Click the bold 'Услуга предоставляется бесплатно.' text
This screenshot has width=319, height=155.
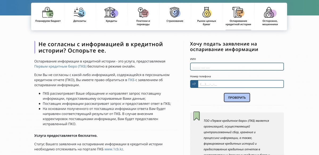pos(66,136)
